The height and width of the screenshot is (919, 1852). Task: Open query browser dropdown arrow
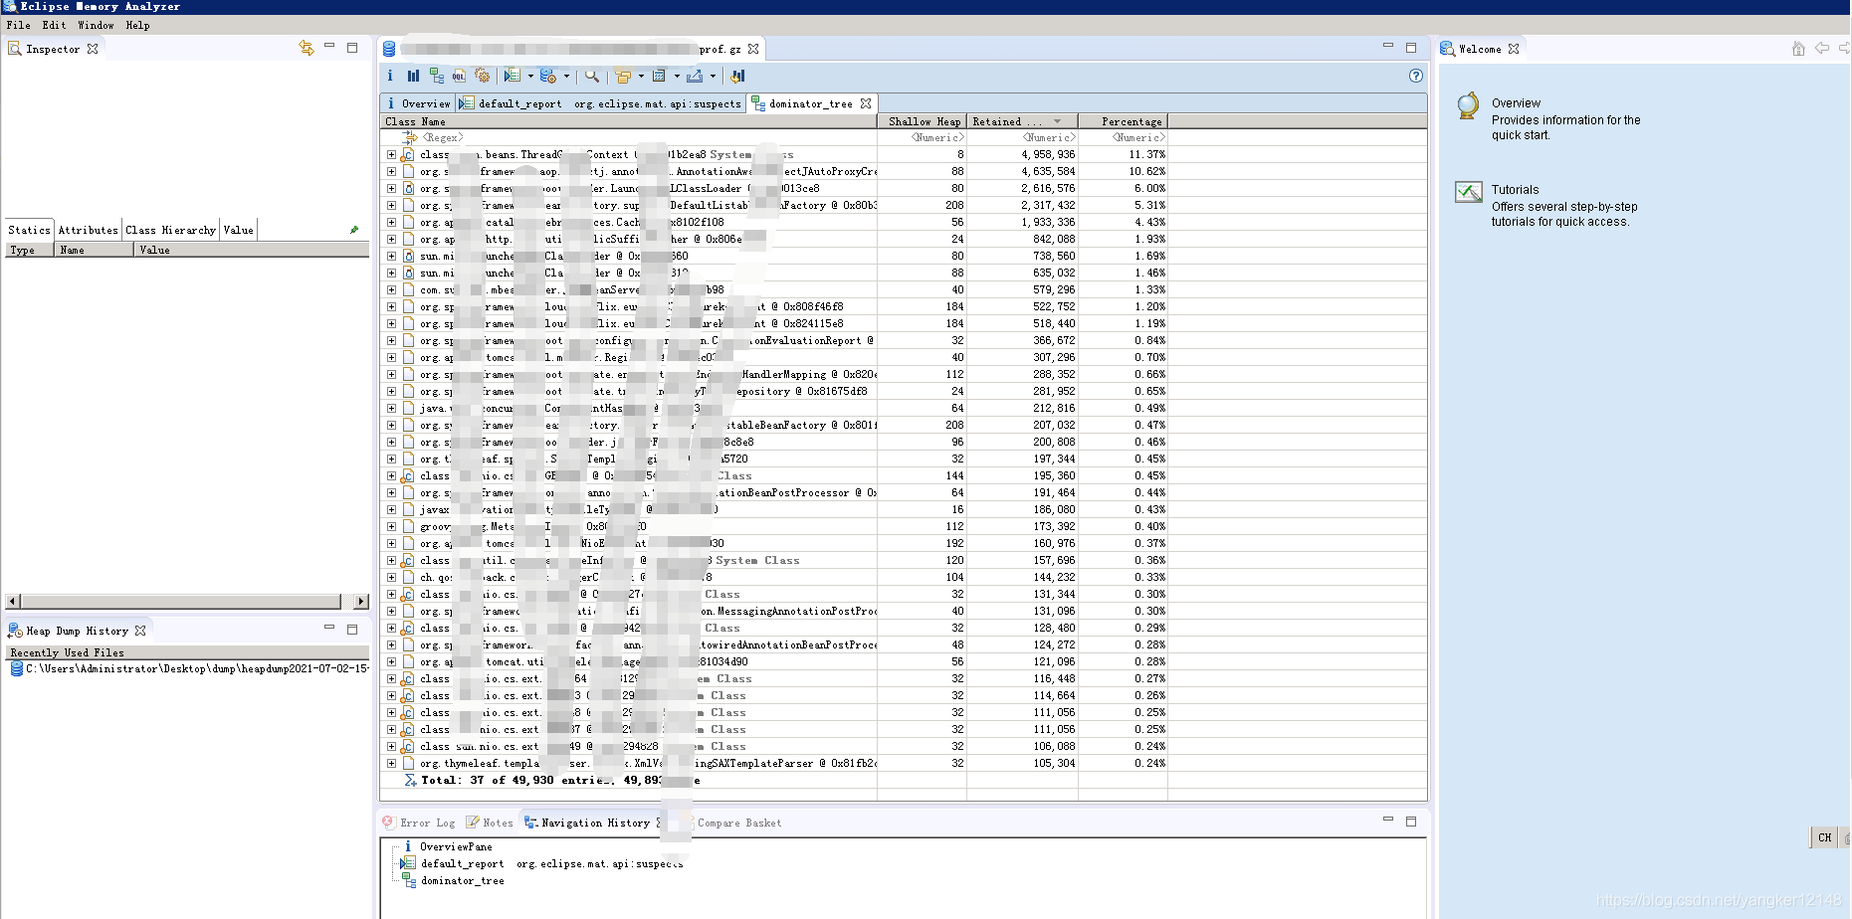pyautogui.click(x=566, y=76)
